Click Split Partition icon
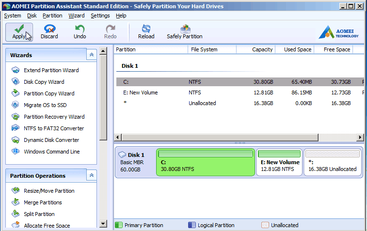This screenshot has height=231, width=367. pos(16,214)
